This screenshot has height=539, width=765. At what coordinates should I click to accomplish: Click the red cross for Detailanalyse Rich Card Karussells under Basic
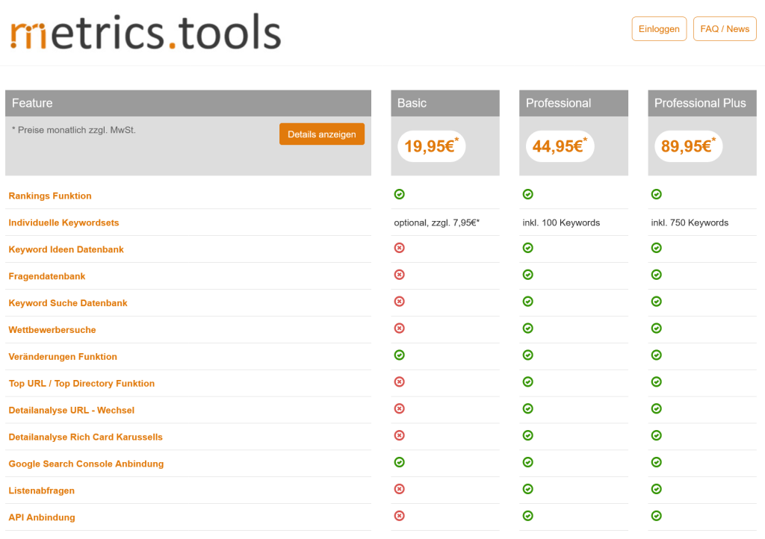[x=399, y=435]
